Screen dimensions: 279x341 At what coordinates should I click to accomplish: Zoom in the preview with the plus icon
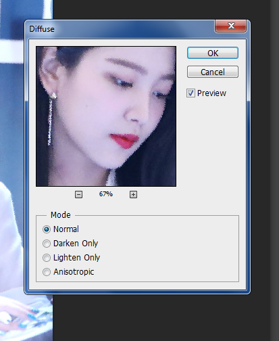click(x=133, y=194)
